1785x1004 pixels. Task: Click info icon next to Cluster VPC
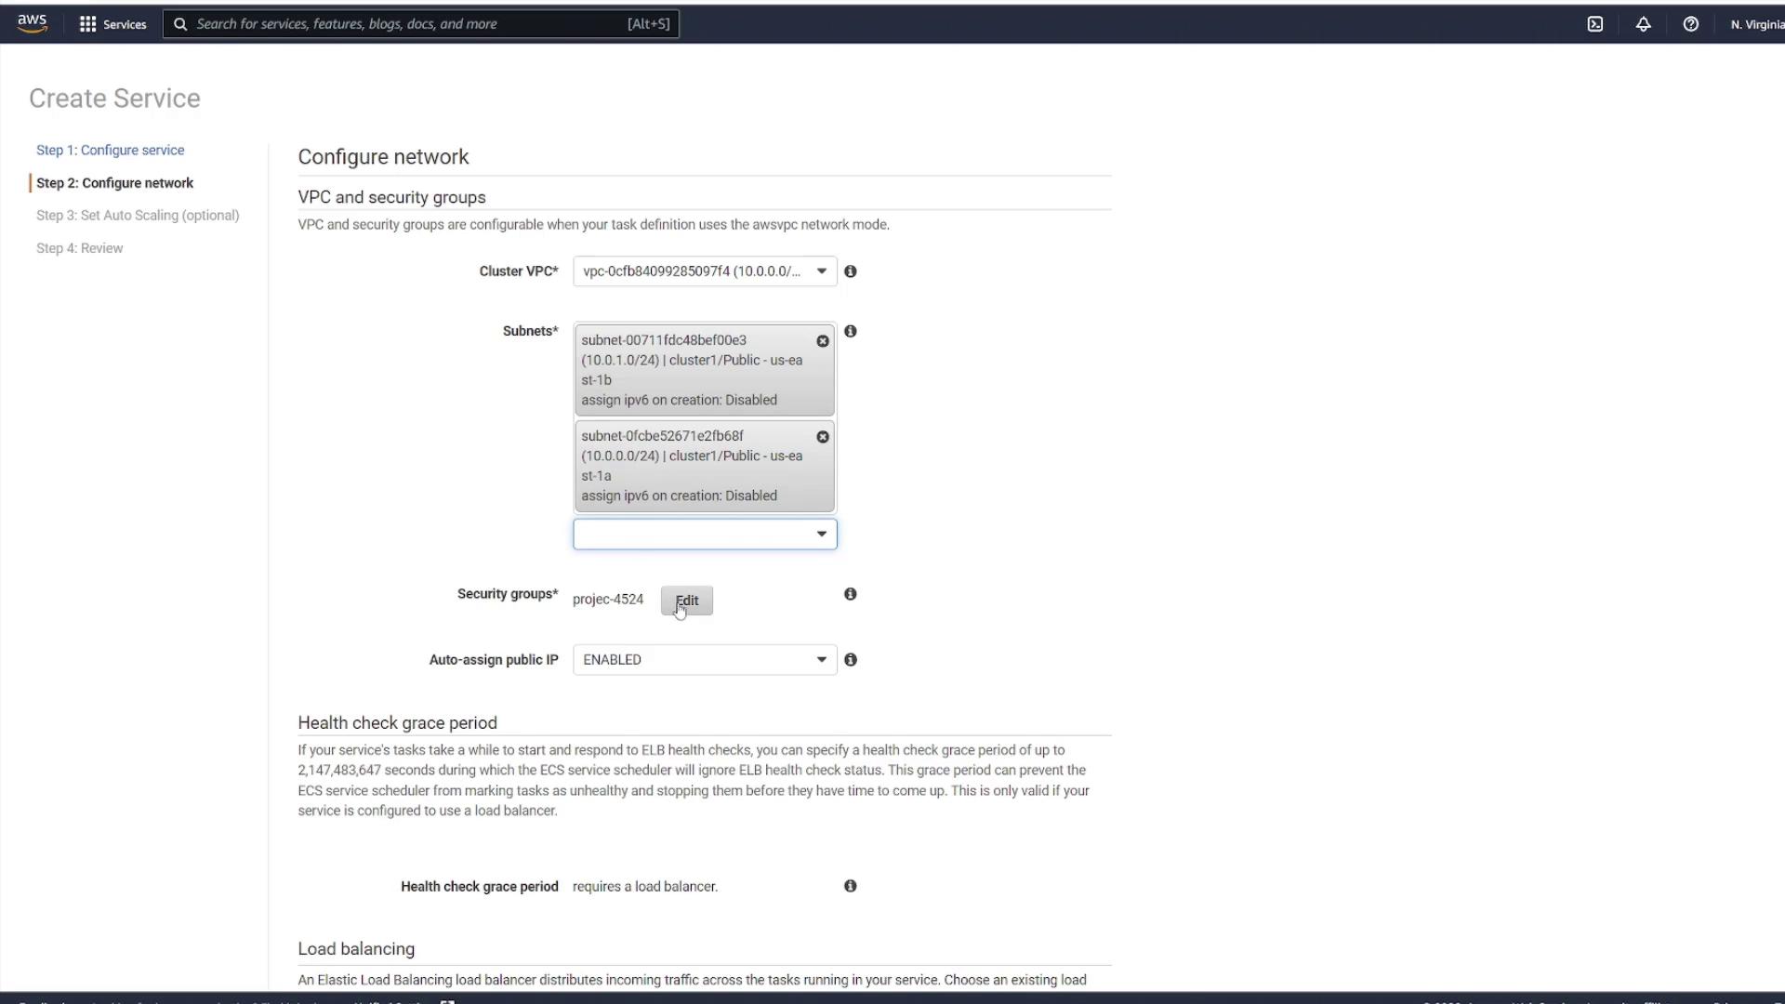click(850, 271)
